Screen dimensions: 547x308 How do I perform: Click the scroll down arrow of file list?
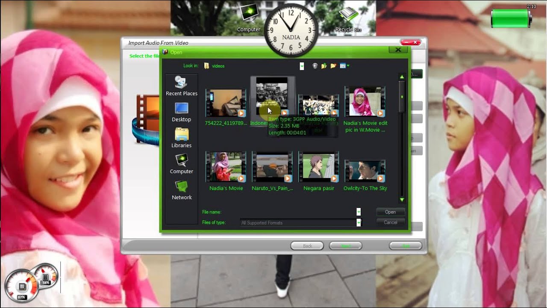click(x=402, y=200)
